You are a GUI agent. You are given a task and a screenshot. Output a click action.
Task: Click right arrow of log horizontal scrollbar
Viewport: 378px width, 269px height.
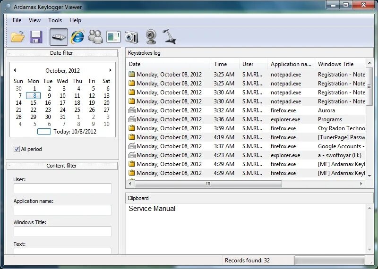tap(361, 184)
